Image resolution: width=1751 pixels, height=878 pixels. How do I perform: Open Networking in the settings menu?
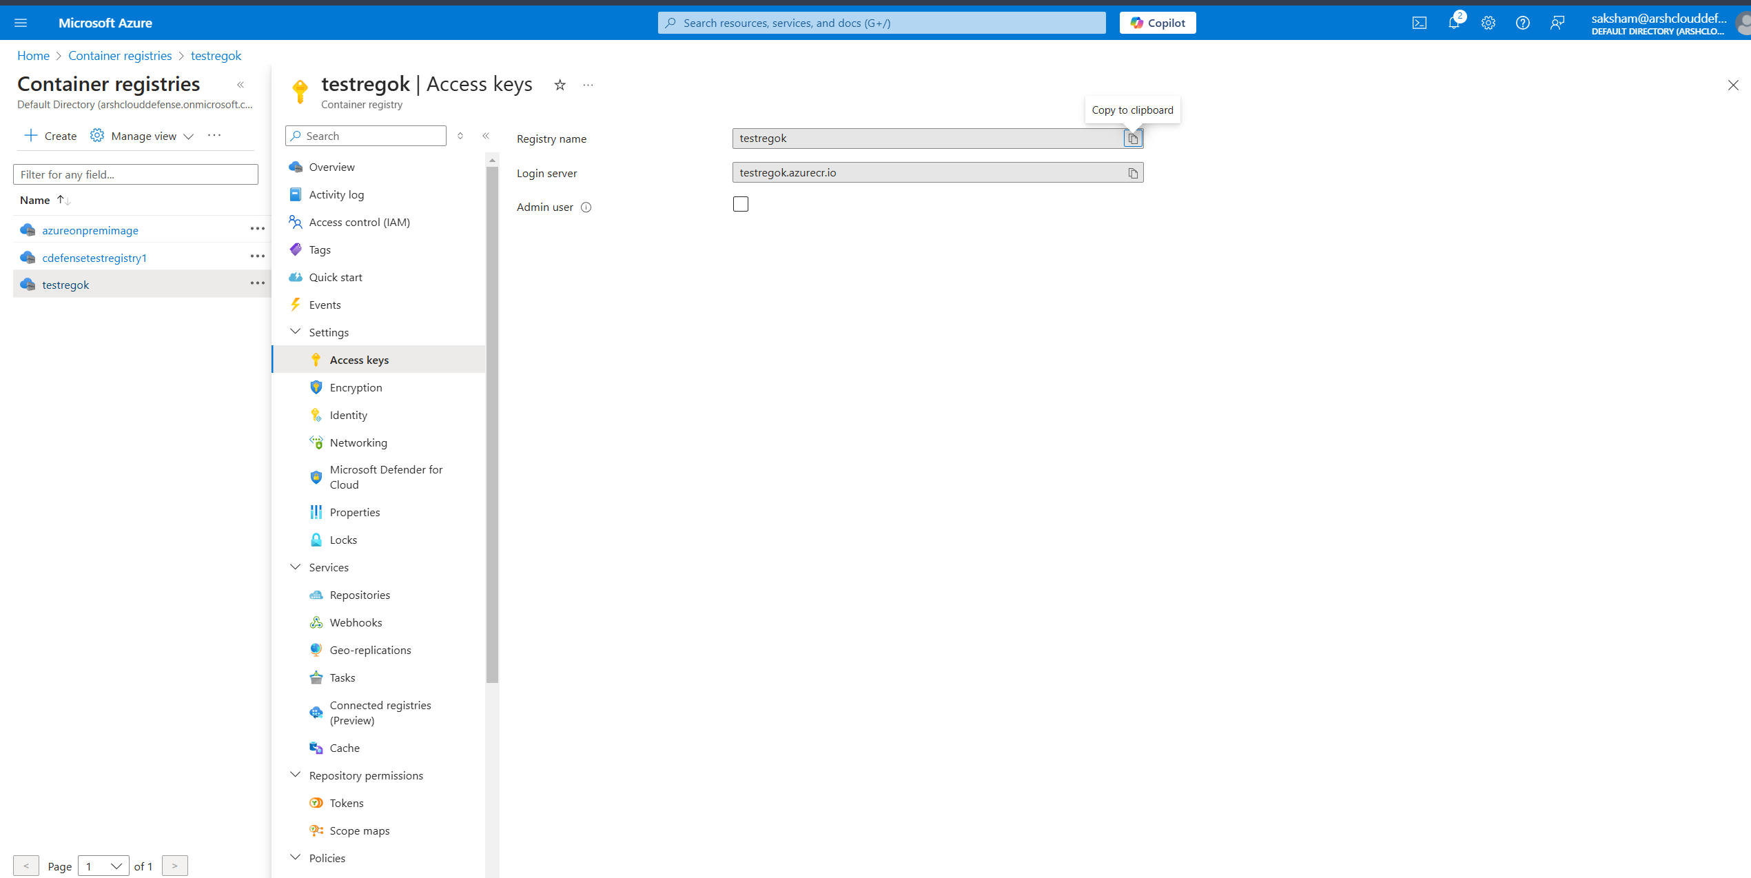(x=358, y=442)
